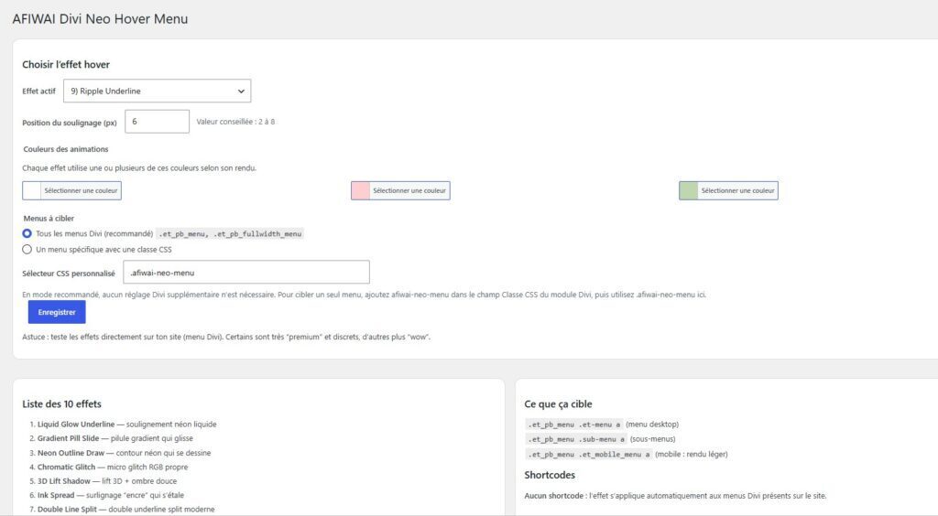938x516 pixels.
Task: Click the Position du soulignage number field
Action: 157,122
